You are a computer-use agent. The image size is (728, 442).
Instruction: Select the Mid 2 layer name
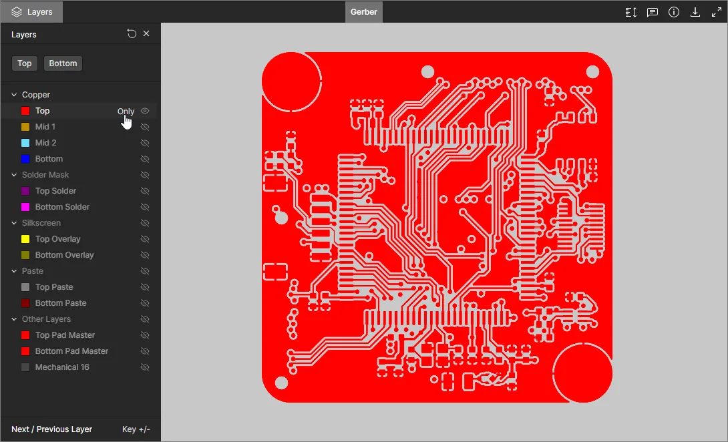(45, 143)
